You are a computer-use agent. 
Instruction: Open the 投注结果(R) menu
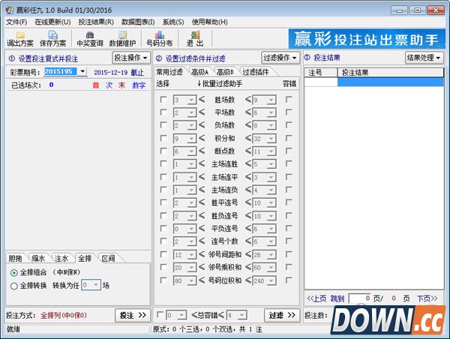[x=96, y=22]
